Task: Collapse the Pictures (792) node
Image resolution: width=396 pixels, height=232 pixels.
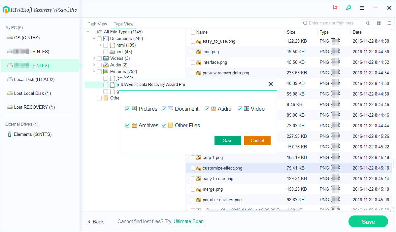Action: pyautogui.click(x=94, y=72)
